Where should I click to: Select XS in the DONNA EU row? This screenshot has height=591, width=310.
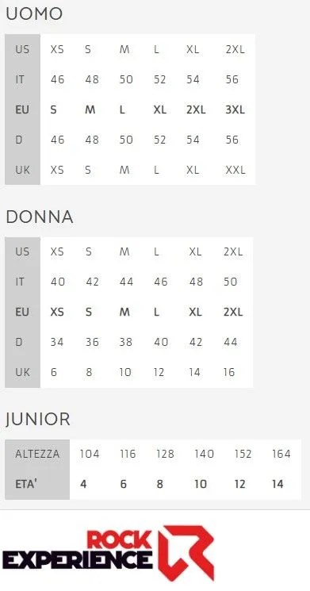point(57,312)
